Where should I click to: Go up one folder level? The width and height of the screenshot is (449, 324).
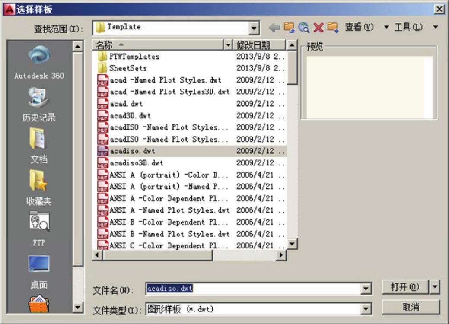(289, 28)
